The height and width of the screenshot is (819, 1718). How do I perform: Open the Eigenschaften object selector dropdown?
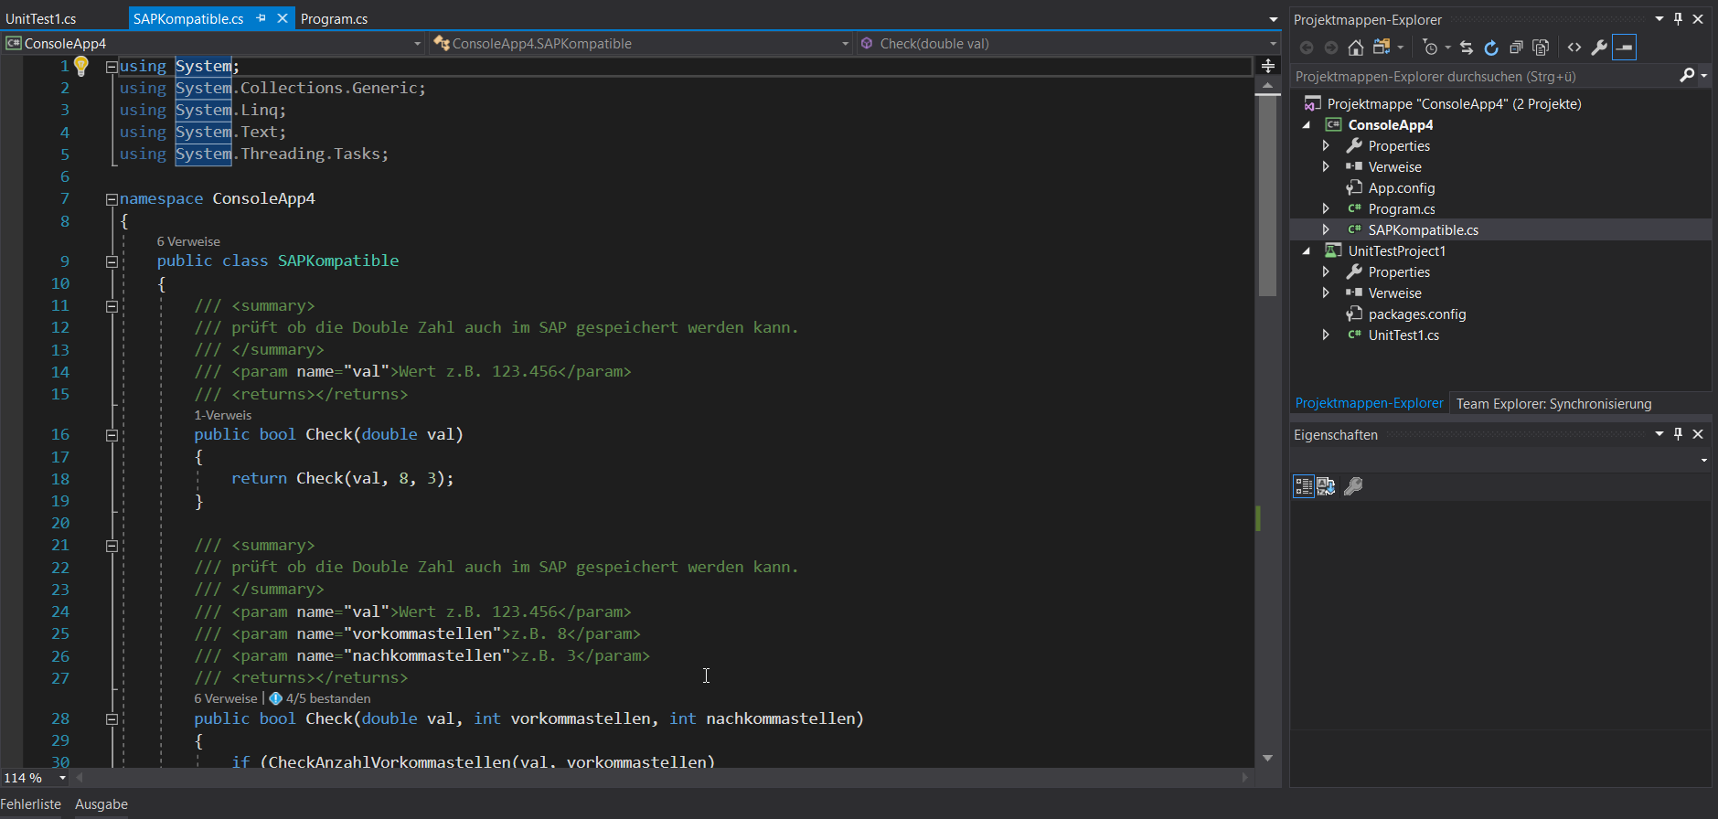[1703, 460]
